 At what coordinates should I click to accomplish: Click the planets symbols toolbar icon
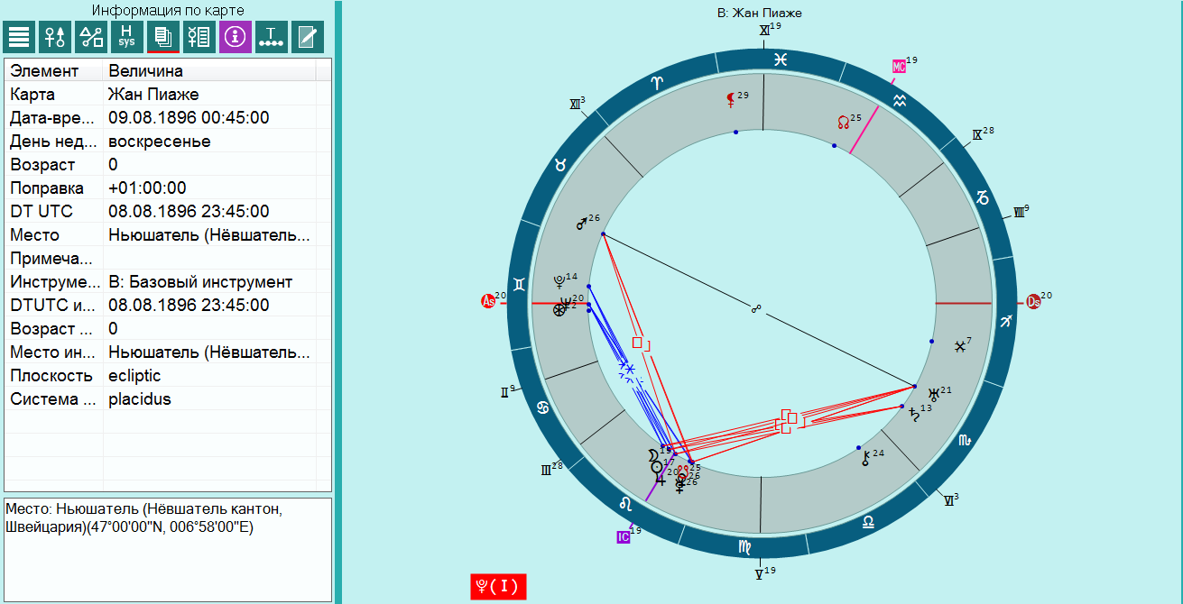55,37
